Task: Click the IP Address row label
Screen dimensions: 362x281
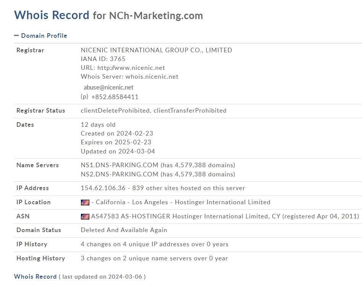Action: point(32,188)
